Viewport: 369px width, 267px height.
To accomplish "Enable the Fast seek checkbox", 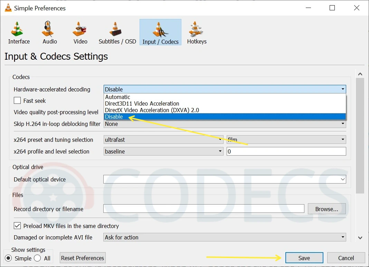I will tap(17, 101).
